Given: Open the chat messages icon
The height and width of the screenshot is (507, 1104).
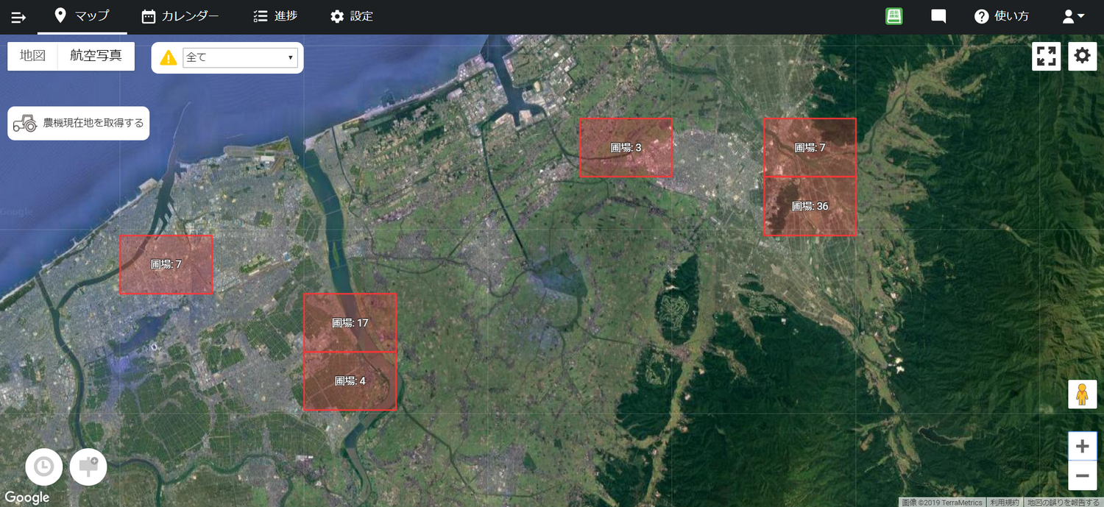Looking at the screenshot, I should point(938,16).
